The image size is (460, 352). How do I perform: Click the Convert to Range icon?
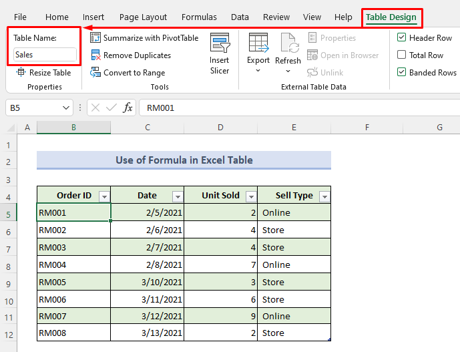pyautogui.click(x=95, y=73)
